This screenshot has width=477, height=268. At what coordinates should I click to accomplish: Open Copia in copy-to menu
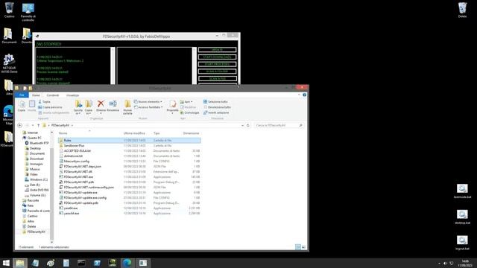(89, 107)
